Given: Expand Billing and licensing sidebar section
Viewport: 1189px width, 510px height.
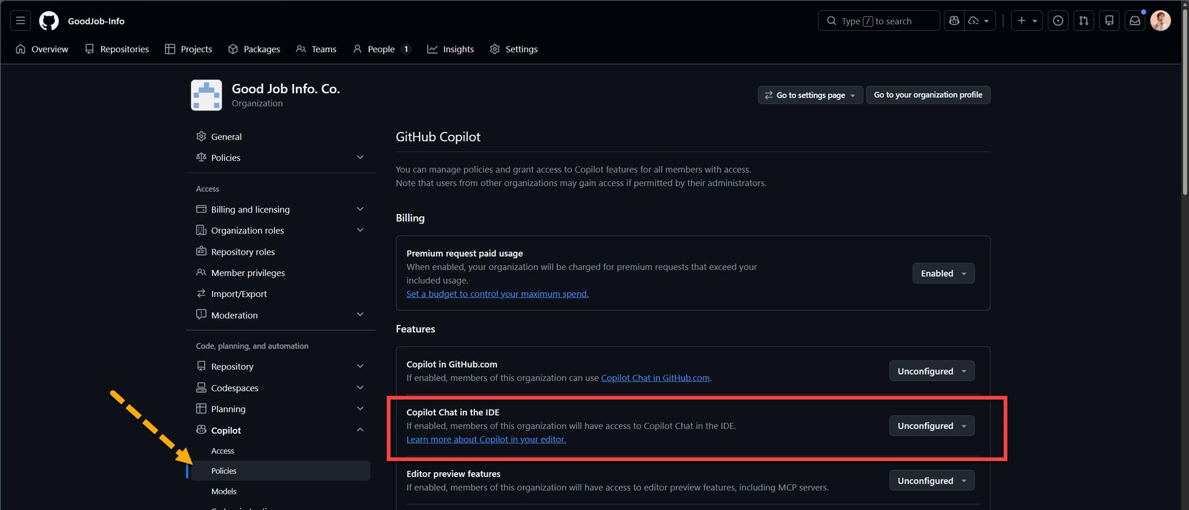Looking at the screenshot, I should coord(360,209).
